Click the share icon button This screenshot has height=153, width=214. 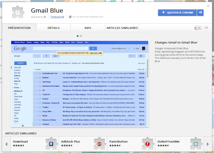pos(200,12)
